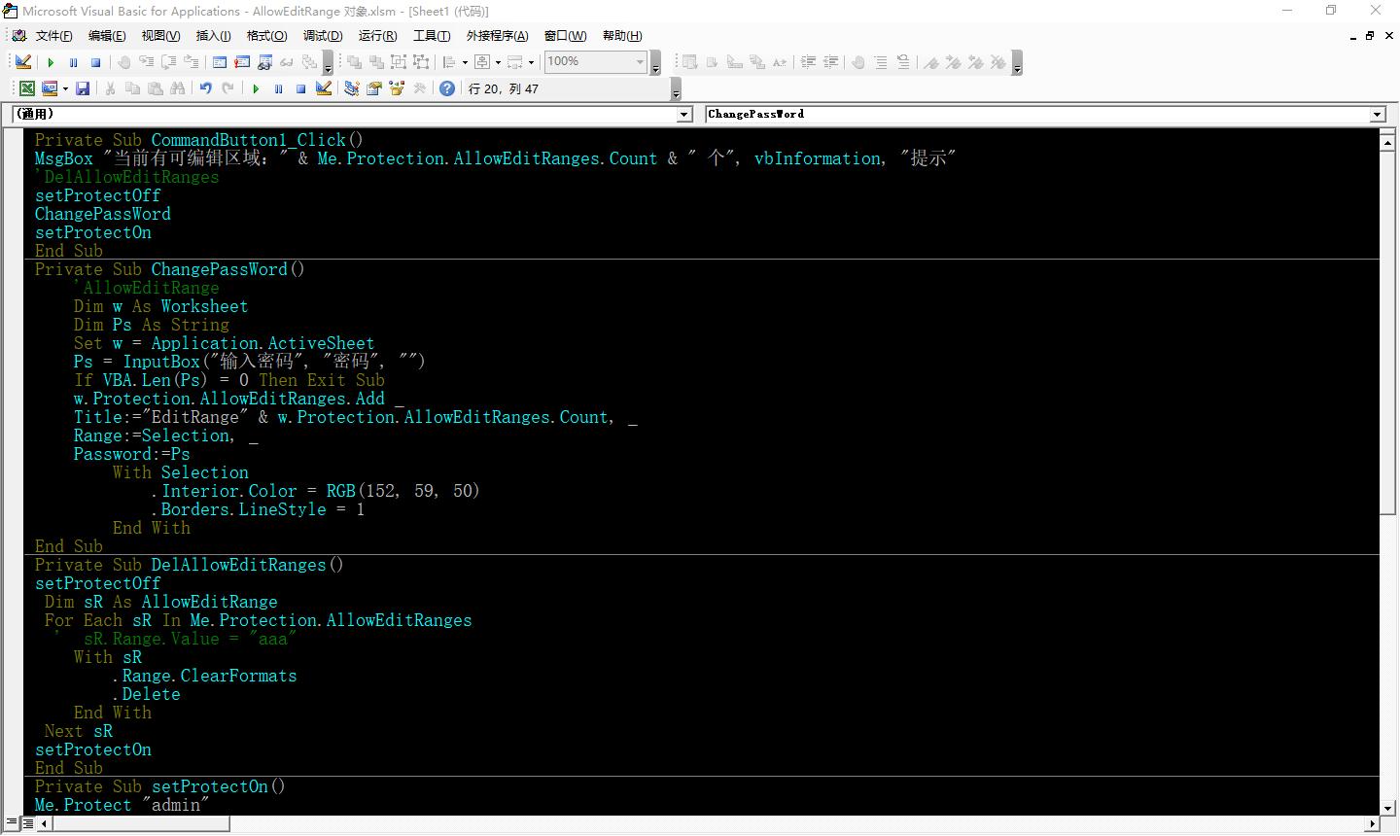Click the View Microsoft Excel icon
This screenshot has height=836, width=1400.
click(x=27, y=88)
